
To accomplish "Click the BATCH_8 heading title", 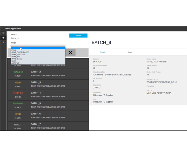I will [x=101, y=42].
